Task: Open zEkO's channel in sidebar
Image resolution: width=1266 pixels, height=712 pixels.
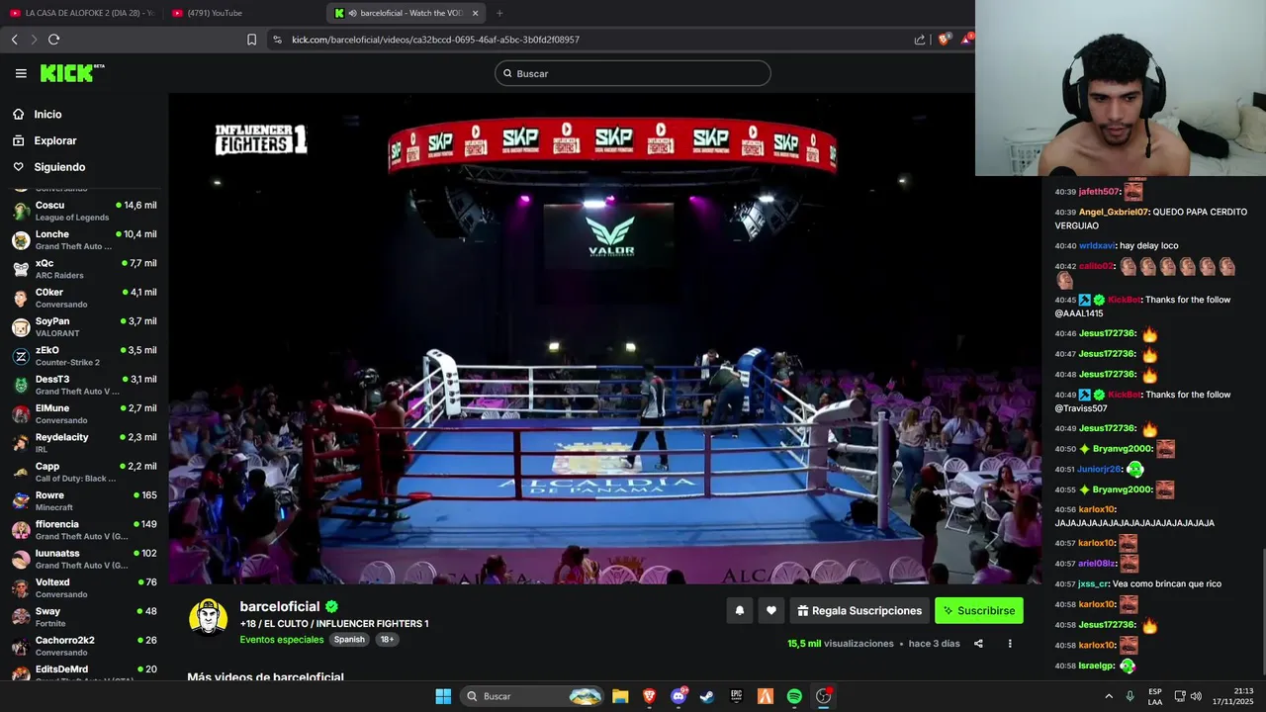Action: tap(84, 356)
